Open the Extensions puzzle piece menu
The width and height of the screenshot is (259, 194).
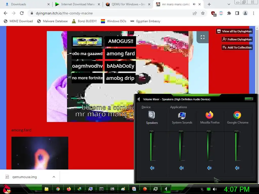click(229, 13)
